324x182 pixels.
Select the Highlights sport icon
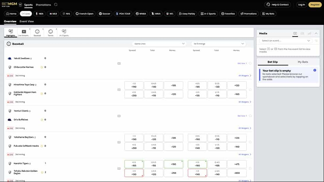11,33
